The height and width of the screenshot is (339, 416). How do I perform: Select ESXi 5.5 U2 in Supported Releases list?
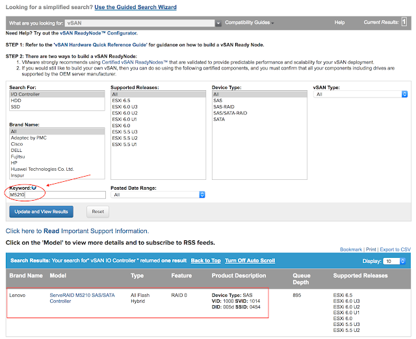coord(158,138)
